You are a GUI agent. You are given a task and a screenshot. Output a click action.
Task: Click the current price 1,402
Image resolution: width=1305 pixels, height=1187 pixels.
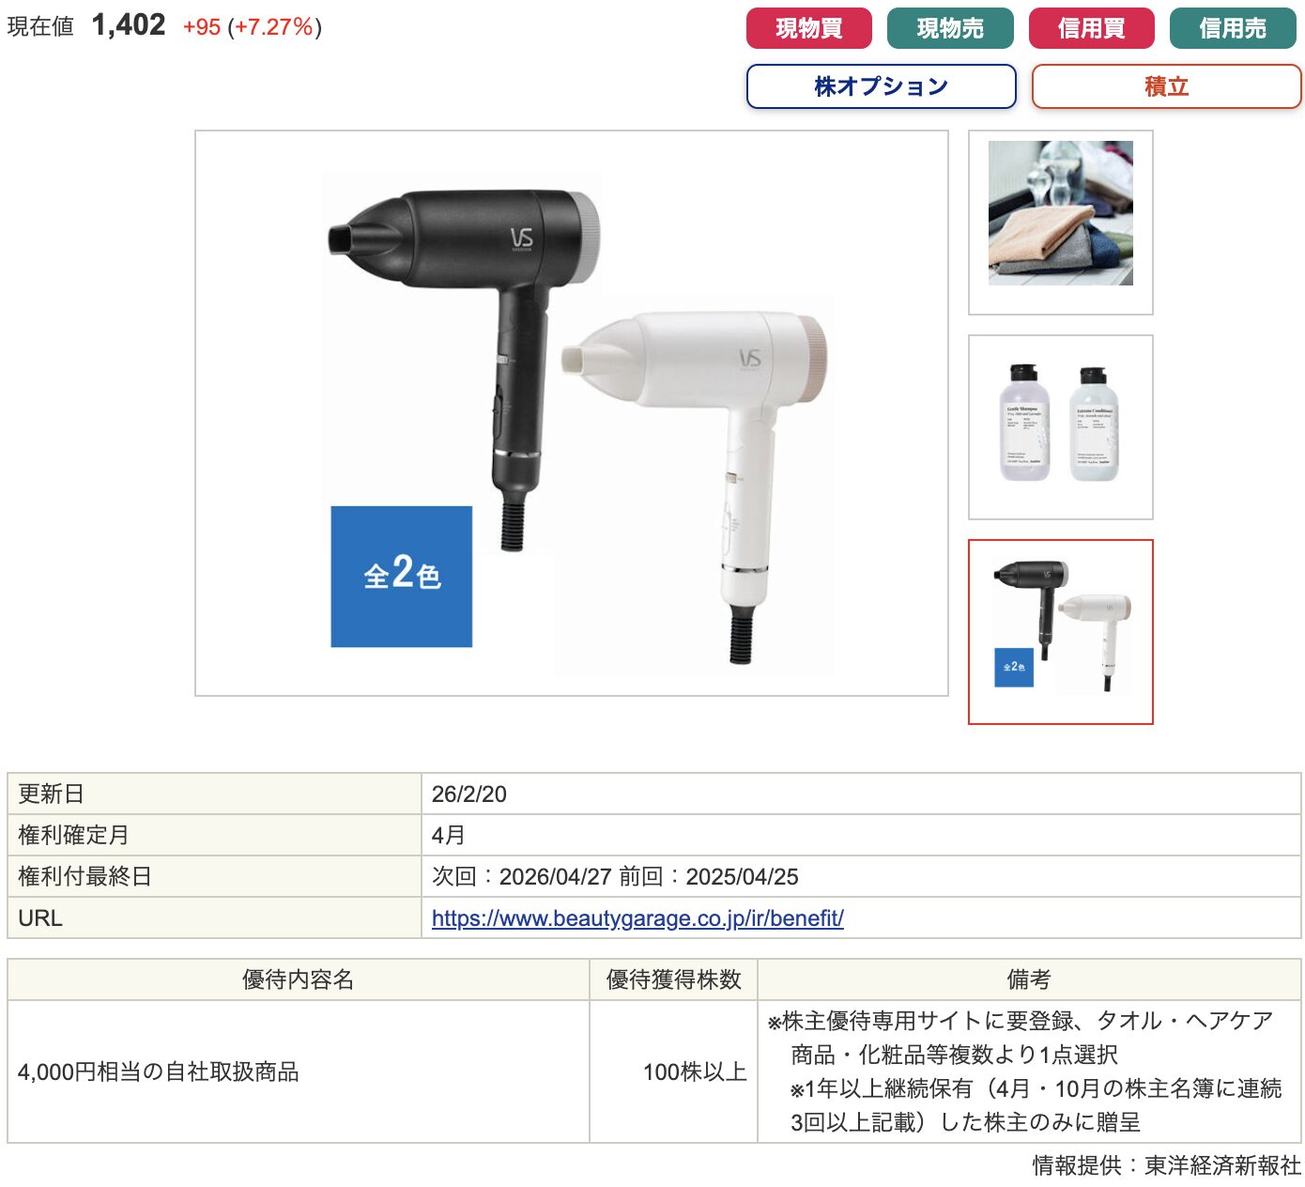[x=129, y=25]
